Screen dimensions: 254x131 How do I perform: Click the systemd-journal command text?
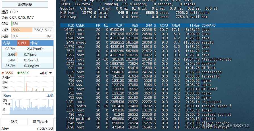tap(216, 115)
